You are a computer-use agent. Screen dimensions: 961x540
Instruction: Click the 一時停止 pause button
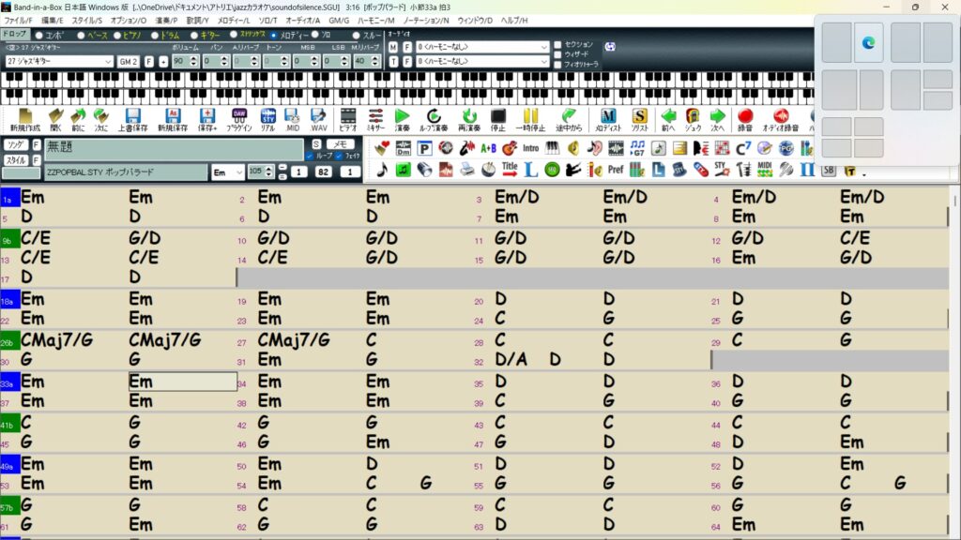pos(531,119)
